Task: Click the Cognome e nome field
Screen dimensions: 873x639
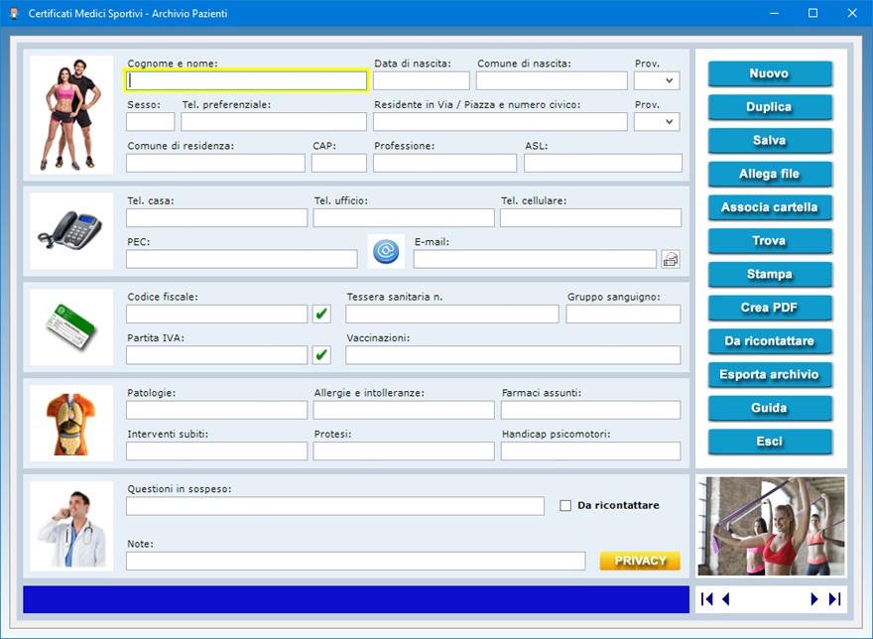Action: click(246, 80)
